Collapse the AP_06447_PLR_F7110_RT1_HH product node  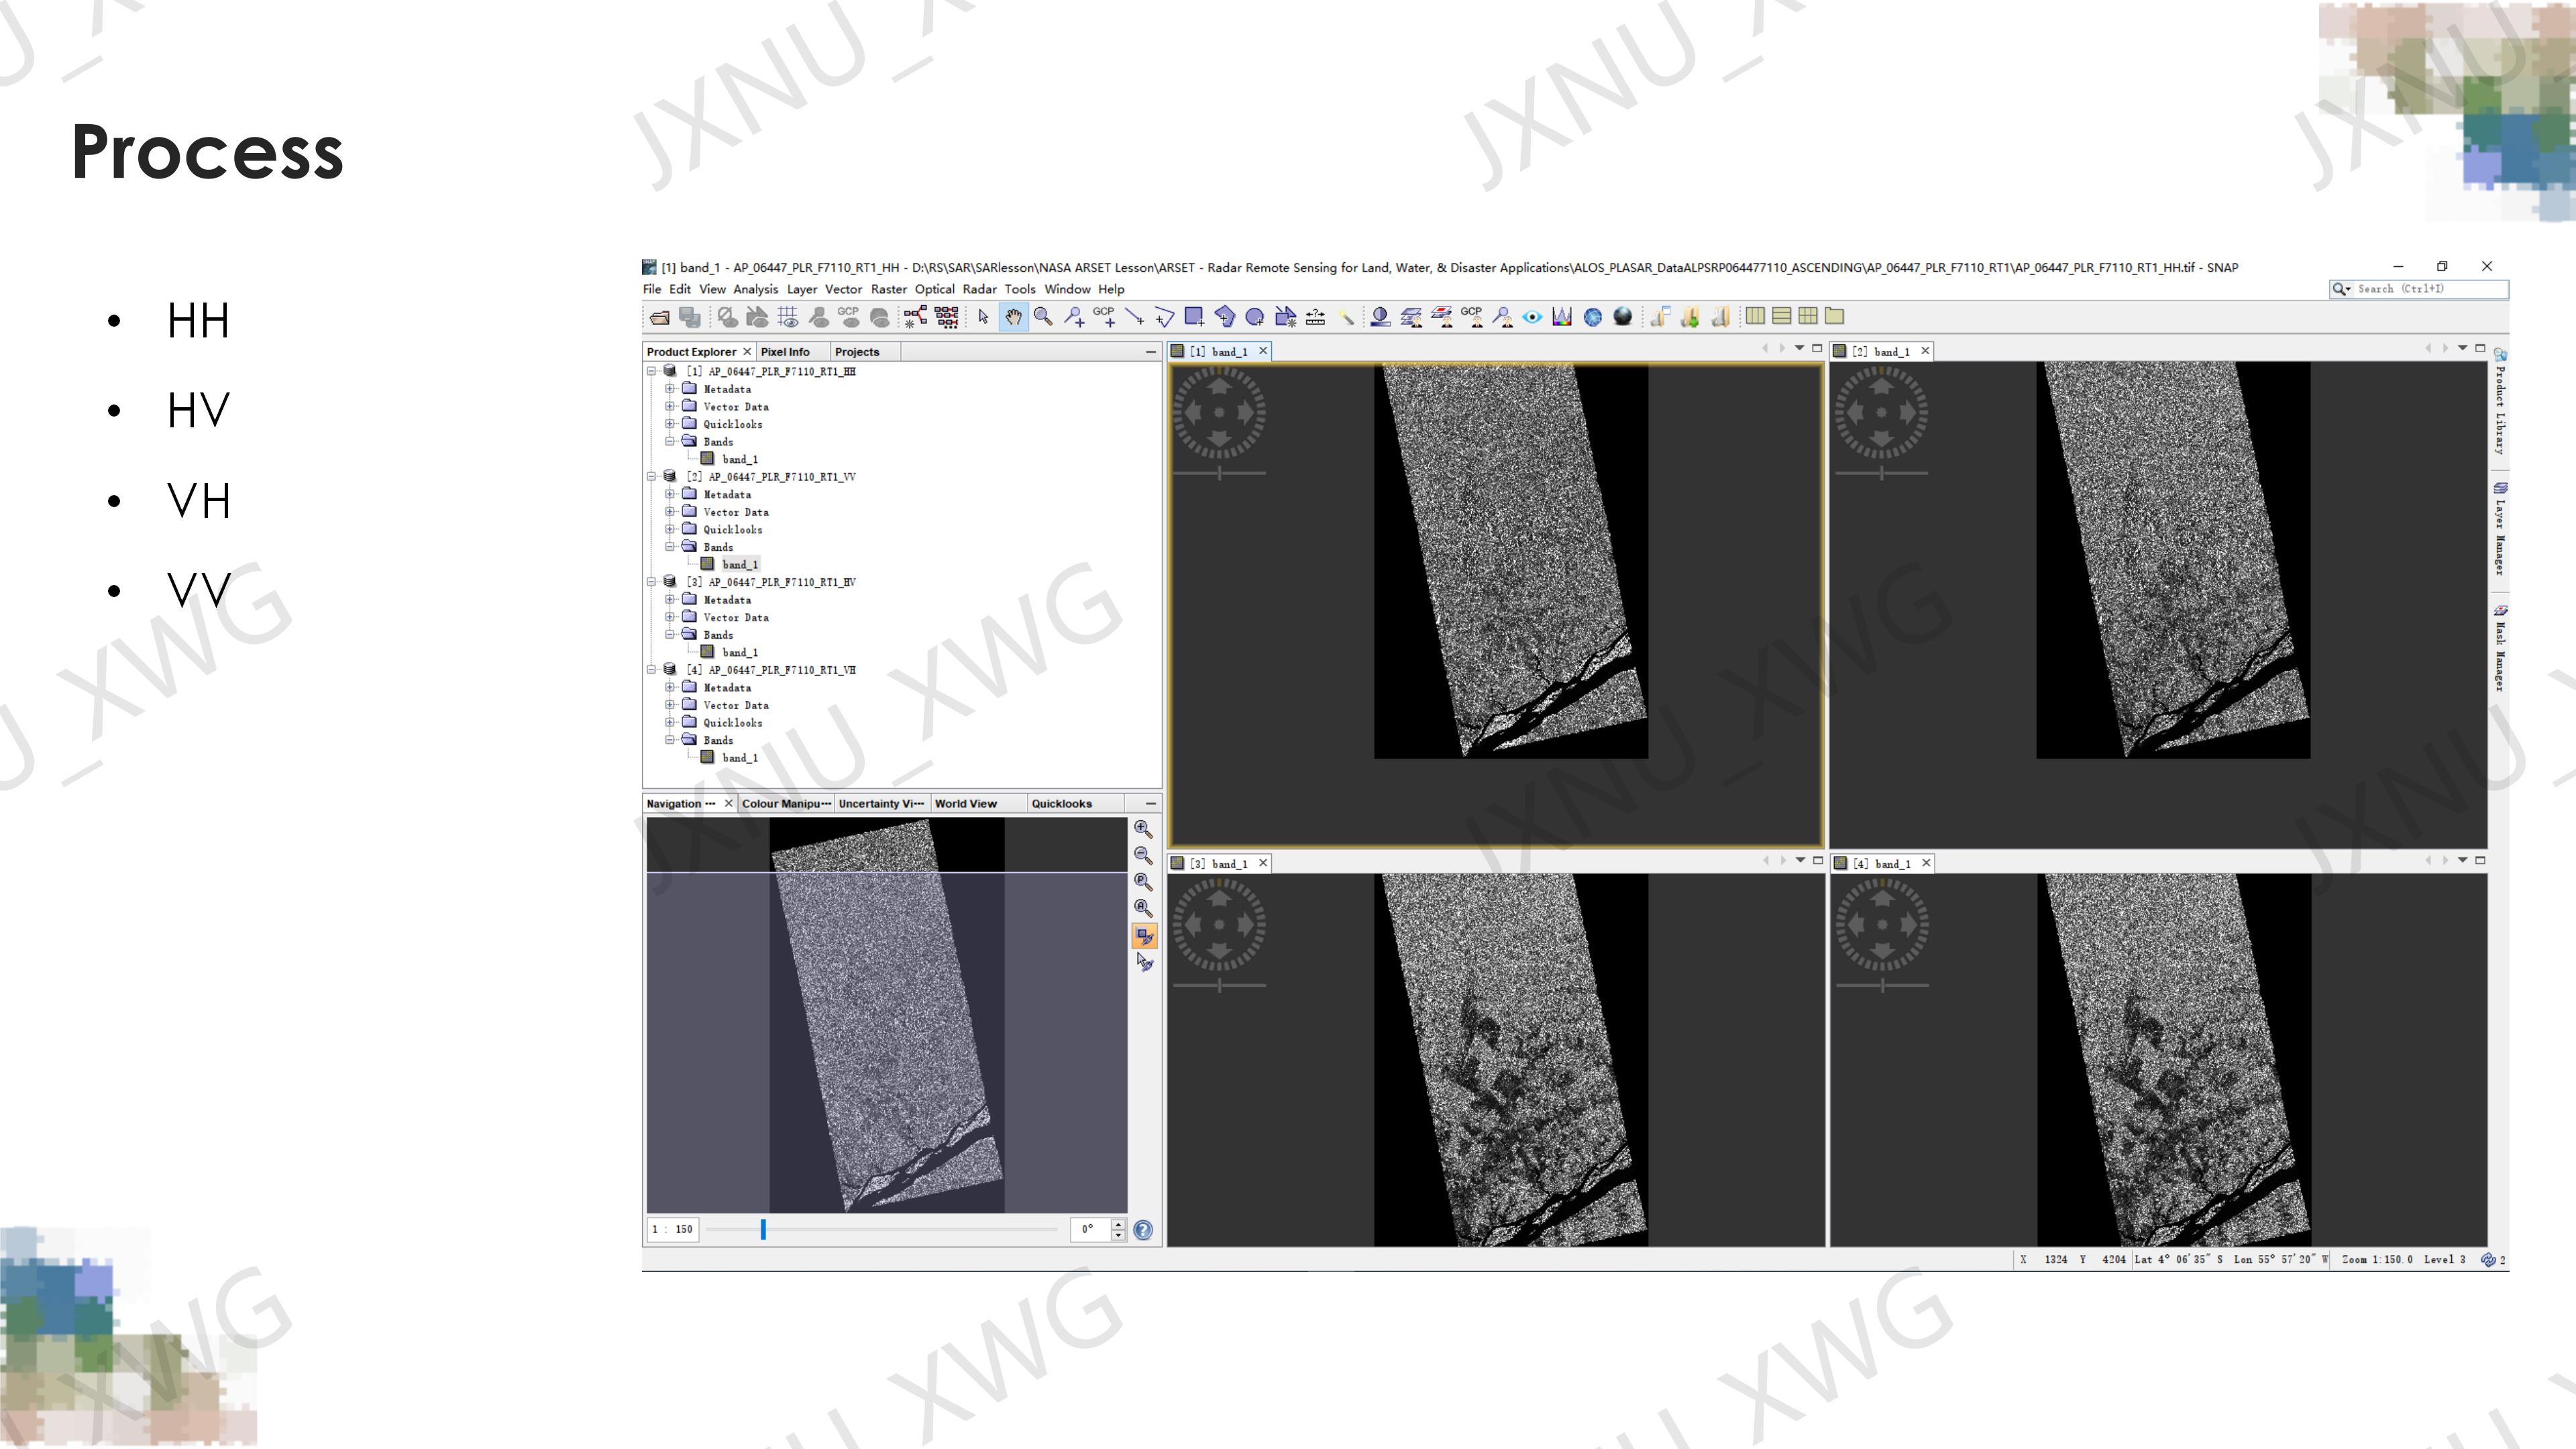tap(652, 371)
